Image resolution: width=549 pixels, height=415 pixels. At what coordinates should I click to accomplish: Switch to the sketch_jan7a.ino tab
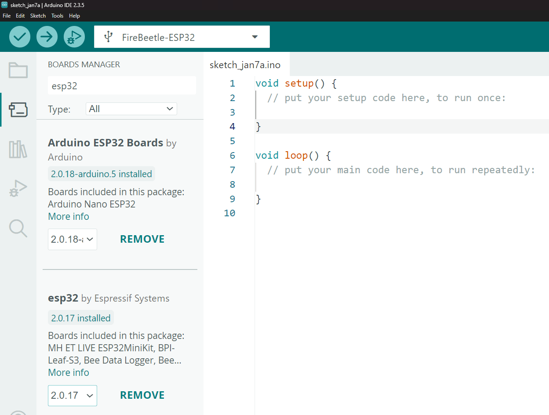tap(245, 65)
